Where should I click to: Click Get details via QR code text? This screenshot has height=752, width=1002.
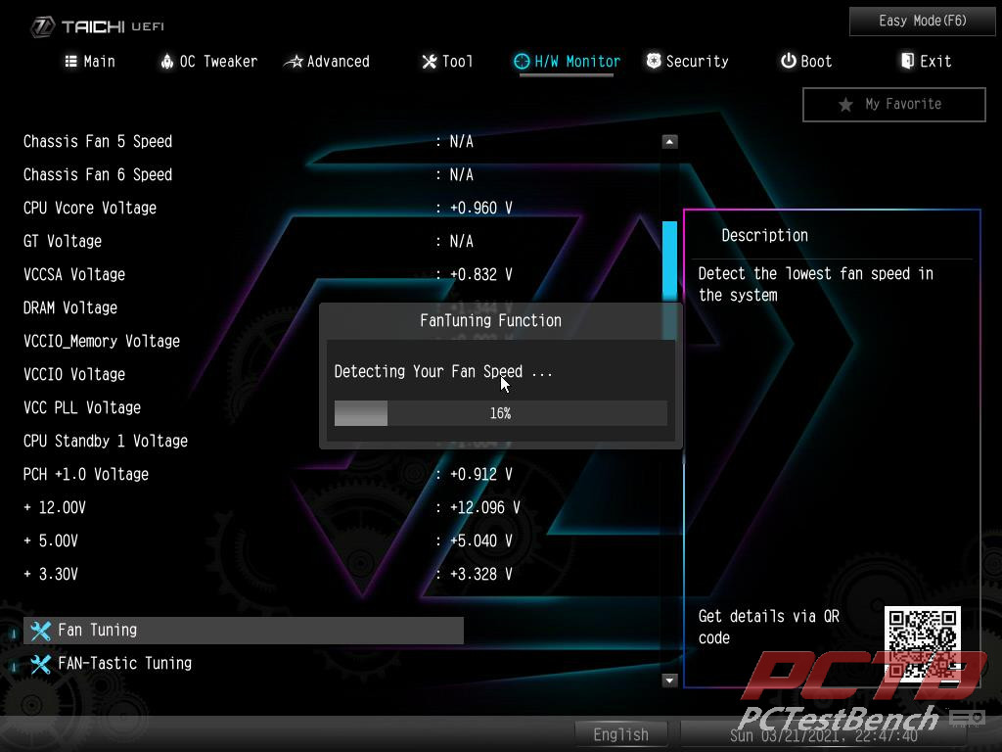(769, 627)
